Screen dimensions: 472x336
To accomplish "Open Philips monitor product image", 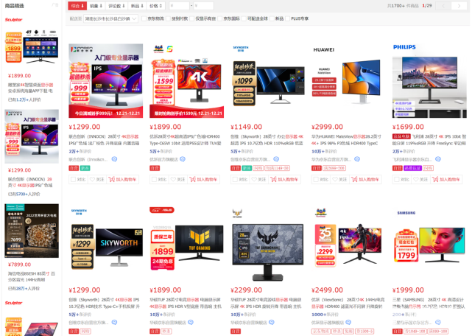I will coord(429,81).
